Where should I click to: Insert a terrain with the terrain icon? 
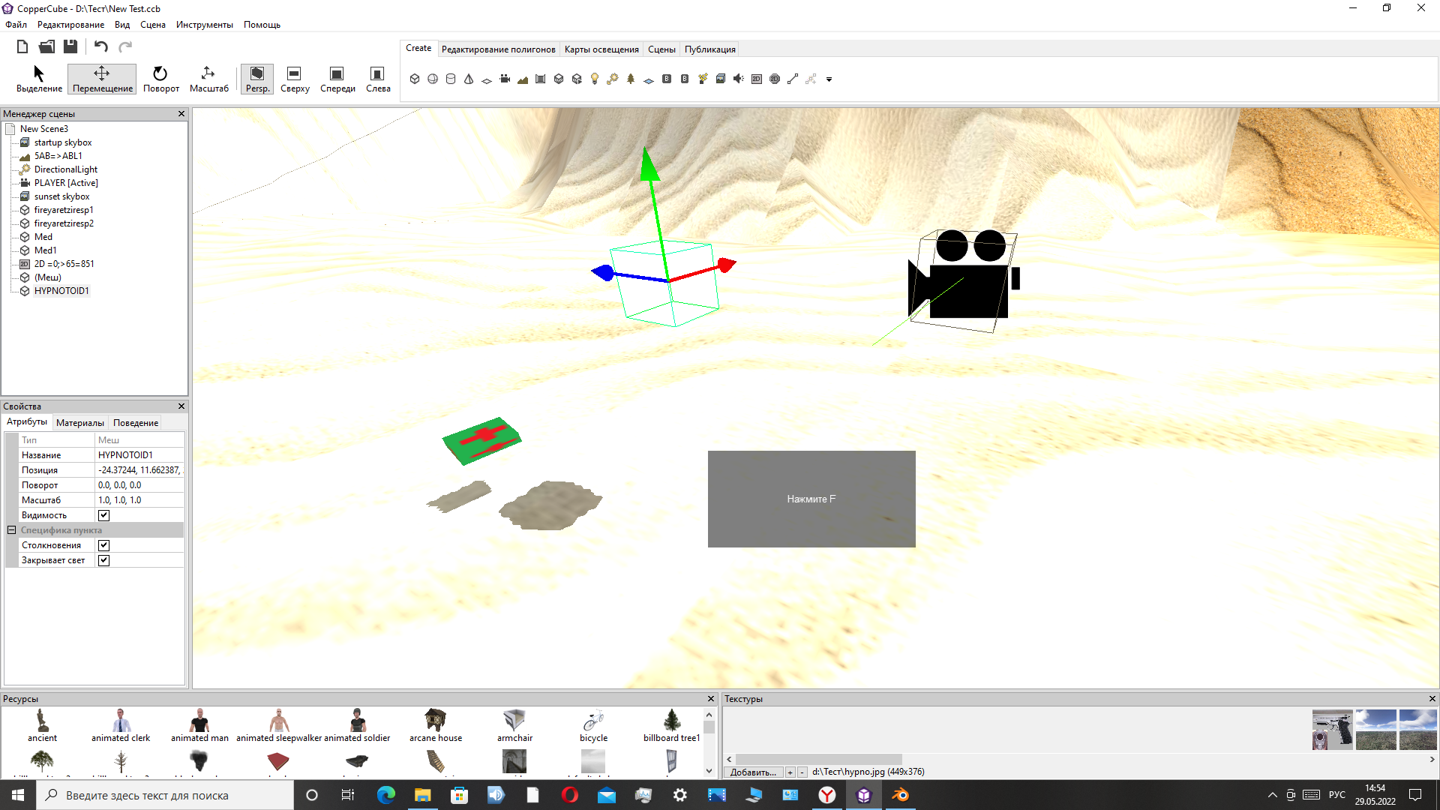(523, 79)
